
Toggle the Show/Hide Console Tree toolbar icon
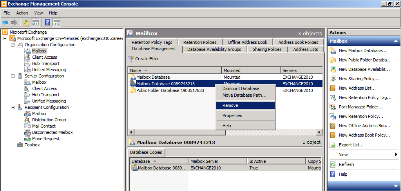tap(35, 23)
